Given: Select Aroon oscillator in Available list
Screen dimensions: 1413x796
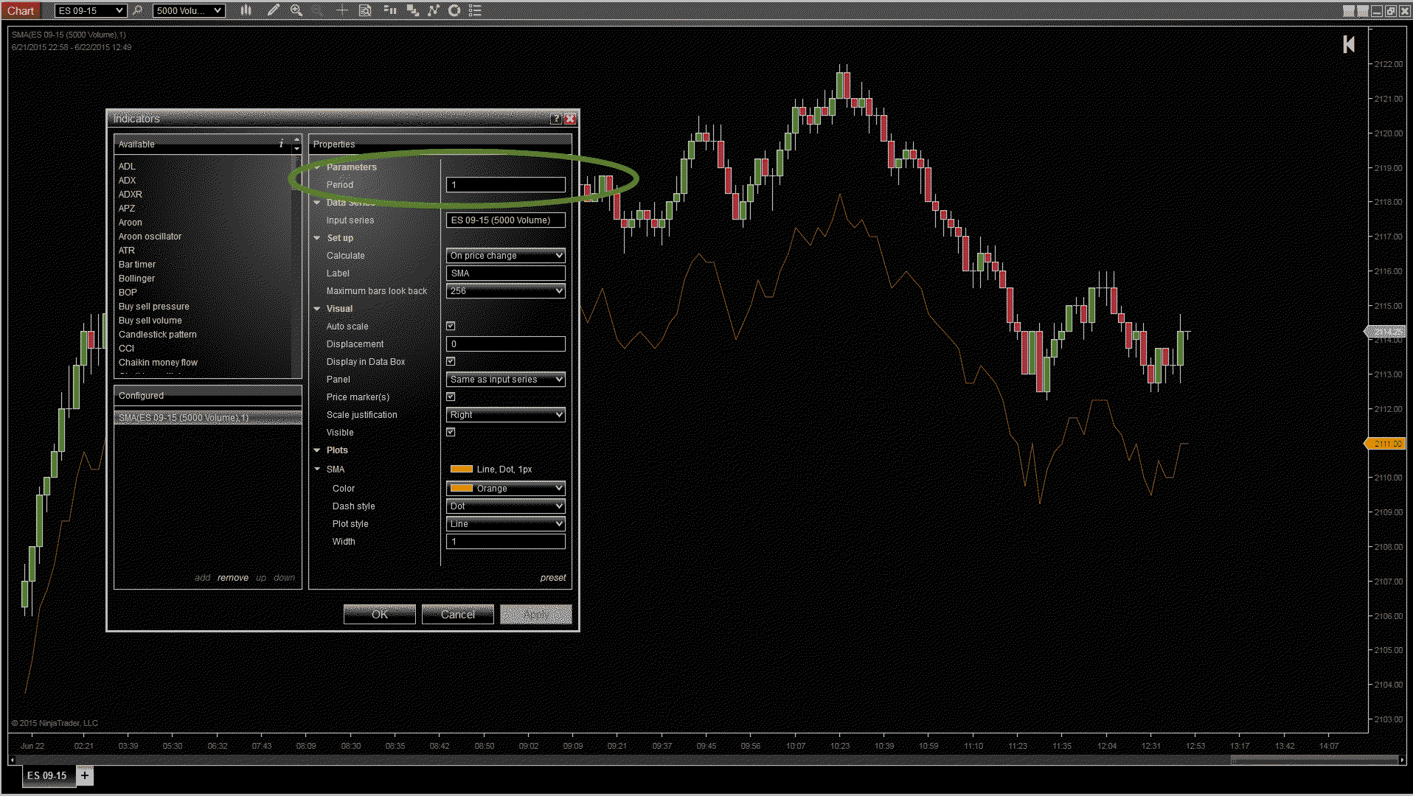Looking at the screenshot, I should [x=150, y=237].
